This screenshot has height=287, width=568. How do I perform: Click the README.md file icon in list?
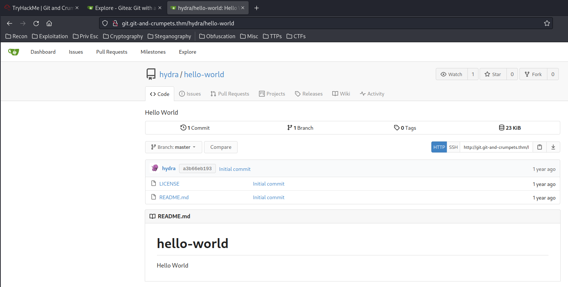click(154, 197)
